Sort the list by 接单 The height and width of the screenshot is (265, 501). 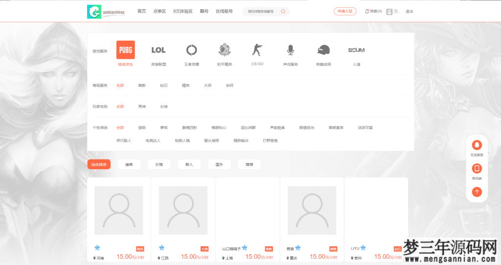(129, 164)
